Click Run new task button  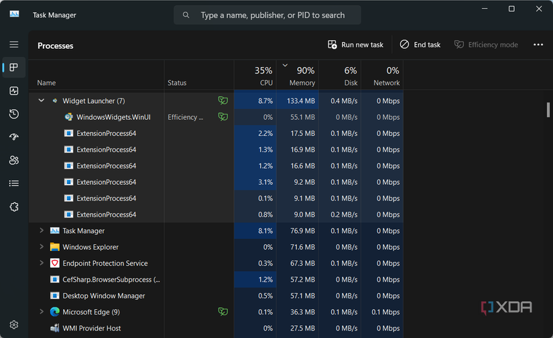[x=355, y=45]
